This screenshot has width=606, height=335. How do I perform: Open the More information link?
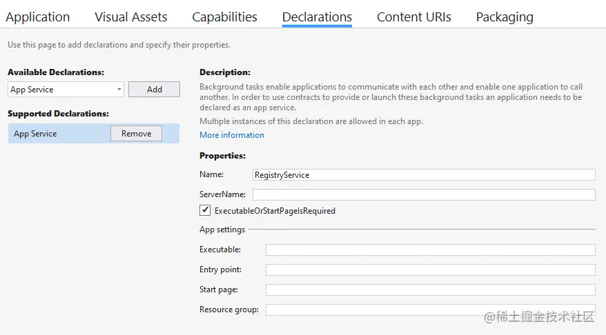232,135
